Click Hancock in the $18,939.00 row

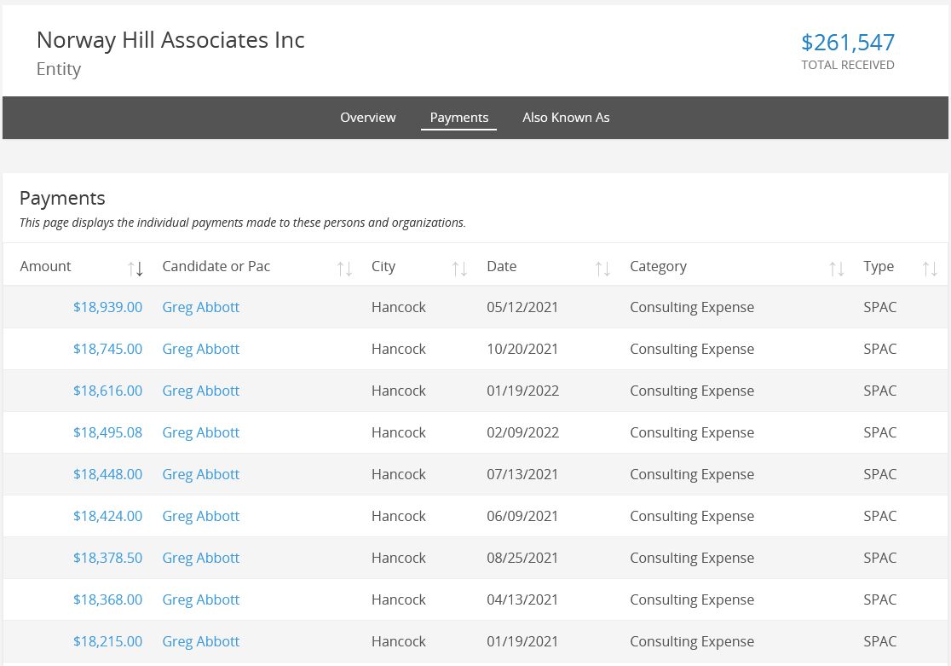399,307
